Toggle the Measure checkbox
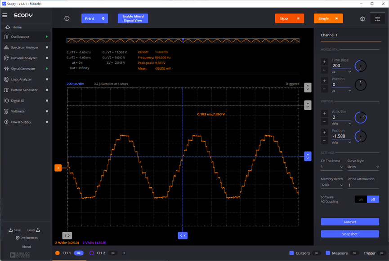Screen dimensions: 389x261 (x=328, y=253)
